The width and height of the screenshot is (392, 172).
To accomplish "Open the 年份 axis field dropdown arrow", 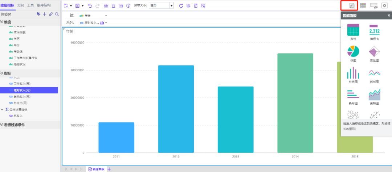I will pos(106,16).
